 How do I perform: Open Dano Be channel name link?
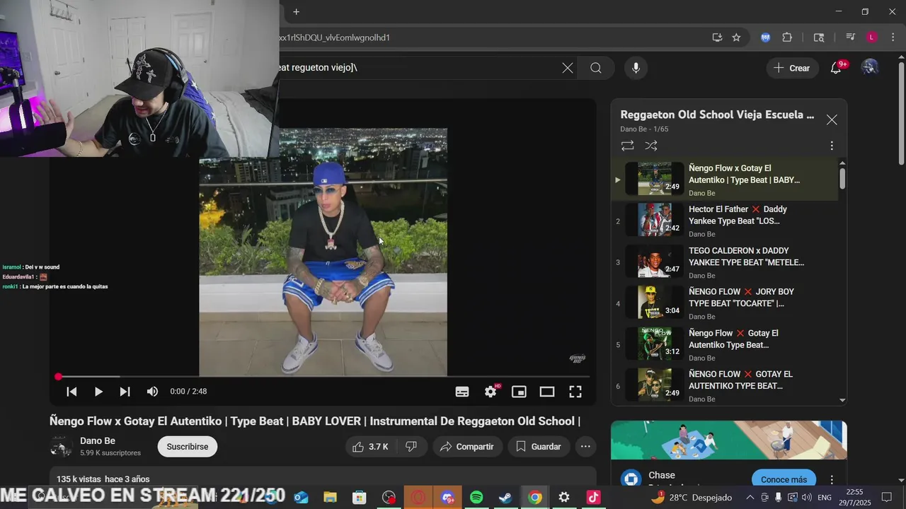point(98,441)
